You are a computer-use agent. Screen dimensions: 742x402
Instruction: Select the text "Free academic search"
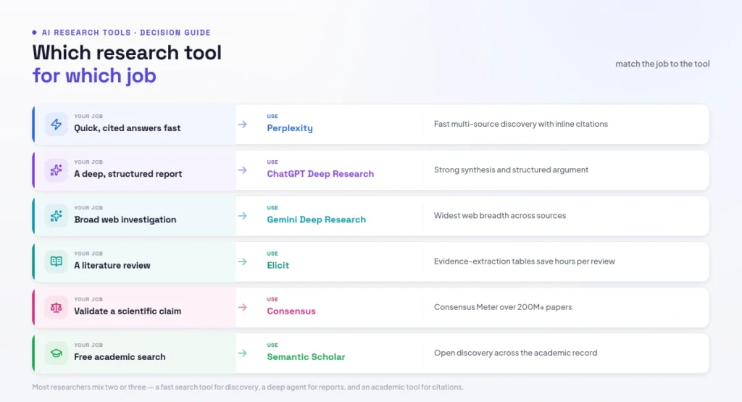click(x=120, y=357)
